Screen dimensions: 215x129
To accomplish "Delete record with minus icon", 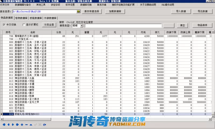I will [x=26, y=125].
